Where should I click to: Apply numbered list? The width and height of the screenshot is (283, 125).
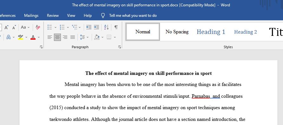[x=62, y=27]
